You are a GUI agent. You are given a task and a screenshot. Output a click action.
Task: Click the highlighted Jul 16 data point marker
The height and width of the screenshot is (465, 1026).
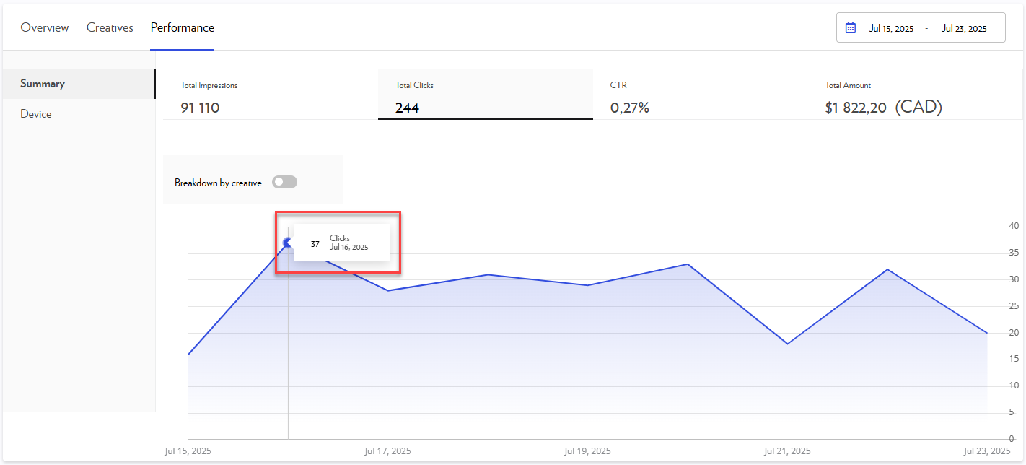pyautogui.click(x=288, y=243)
